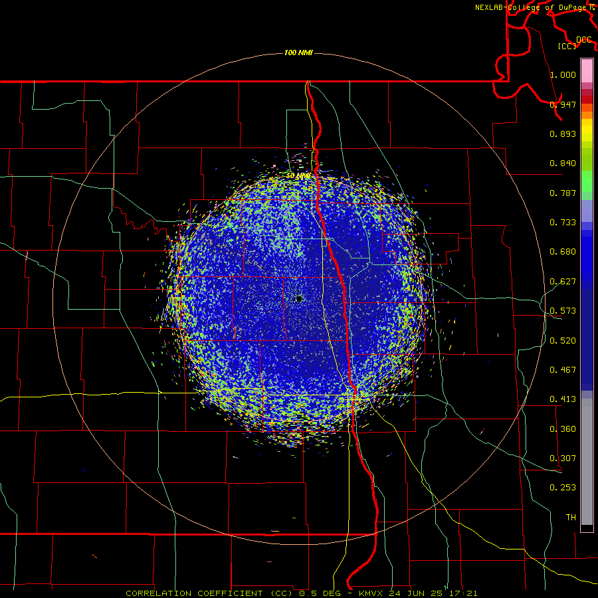Click the KMVX station identifier in caption
This screenshot has width=598, height=598.
click(x=372, y=593)
